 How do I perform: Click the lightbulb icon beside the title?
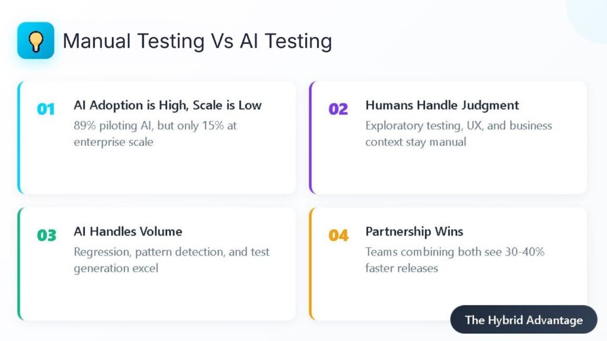click(x=36, y=40)
